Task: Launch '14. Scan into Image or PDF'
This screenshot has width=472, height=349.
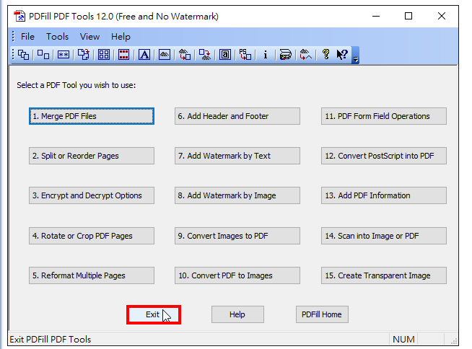Action: coord(384,236)
